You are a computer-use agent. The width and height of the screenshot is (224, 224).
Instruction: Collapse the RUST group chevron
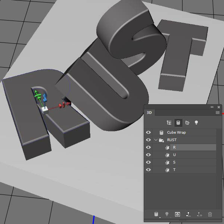[x=156, y=140]
